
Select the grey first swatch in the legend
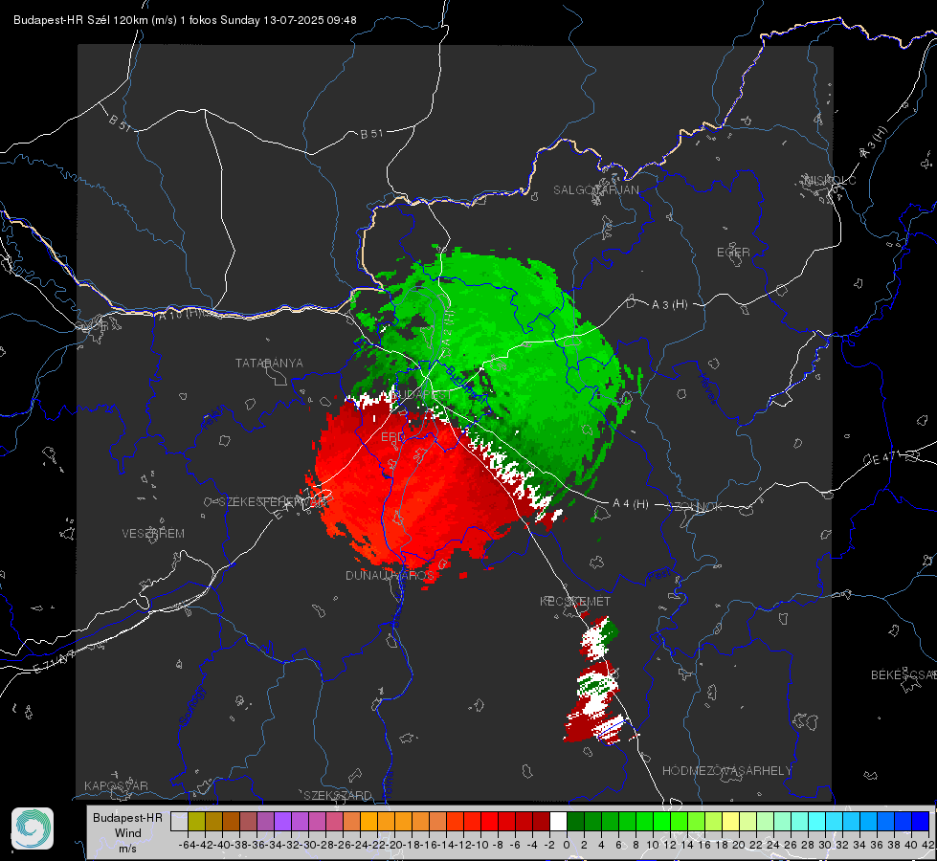[179, 821]
